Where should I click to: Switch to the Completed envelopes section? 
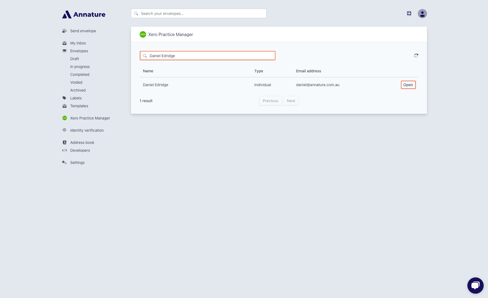pos(80,74)
